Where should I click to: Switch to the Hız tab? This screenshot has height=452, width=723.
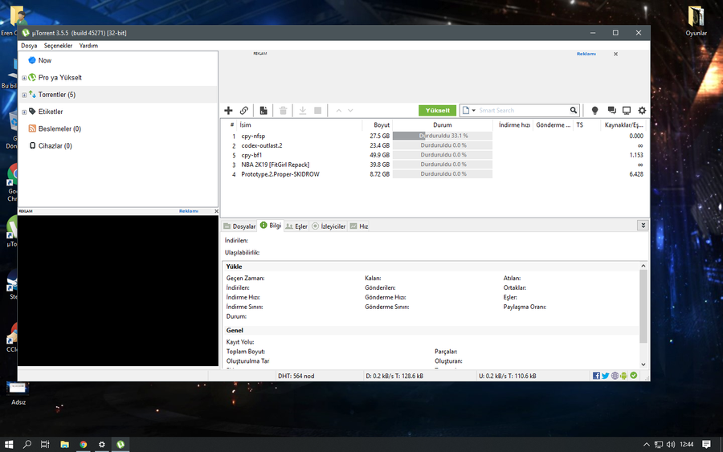[359, 226]
